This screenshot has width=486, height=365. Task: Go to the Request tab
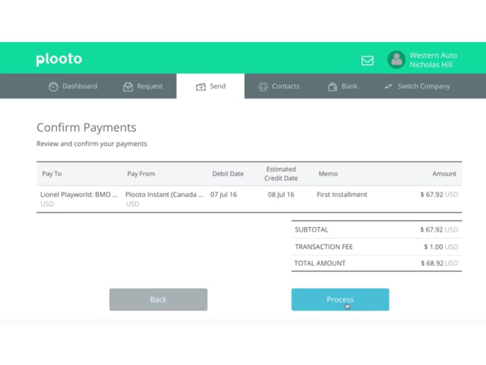coord(143,86)
